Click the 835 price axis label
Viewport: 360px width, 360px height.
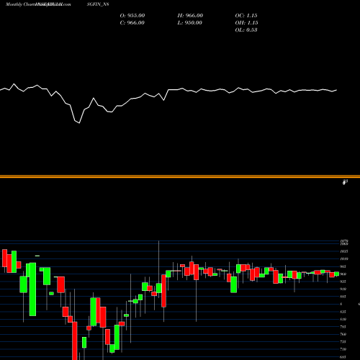343,312
